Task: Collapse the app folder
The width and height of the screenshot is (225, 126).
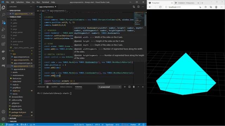Action: (14, 54)
